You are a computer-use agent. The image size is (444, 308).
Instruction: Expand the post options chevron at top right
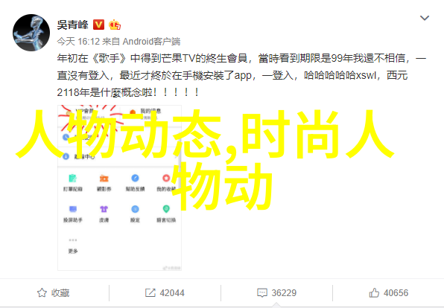(425, 18)
